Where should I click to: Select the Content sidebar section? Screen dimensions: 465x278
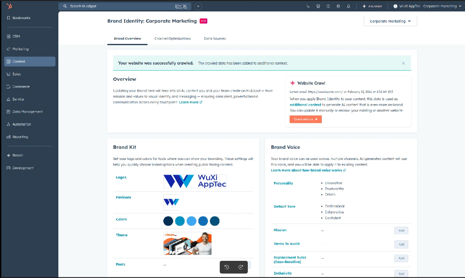[30, 61]
